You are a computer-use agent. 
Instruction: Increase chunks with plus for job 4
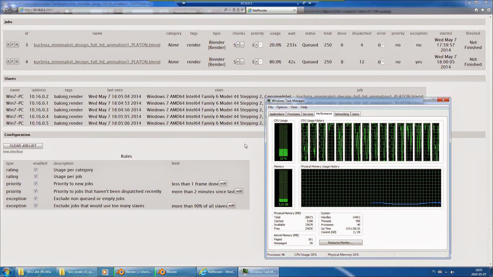(238, 62)
